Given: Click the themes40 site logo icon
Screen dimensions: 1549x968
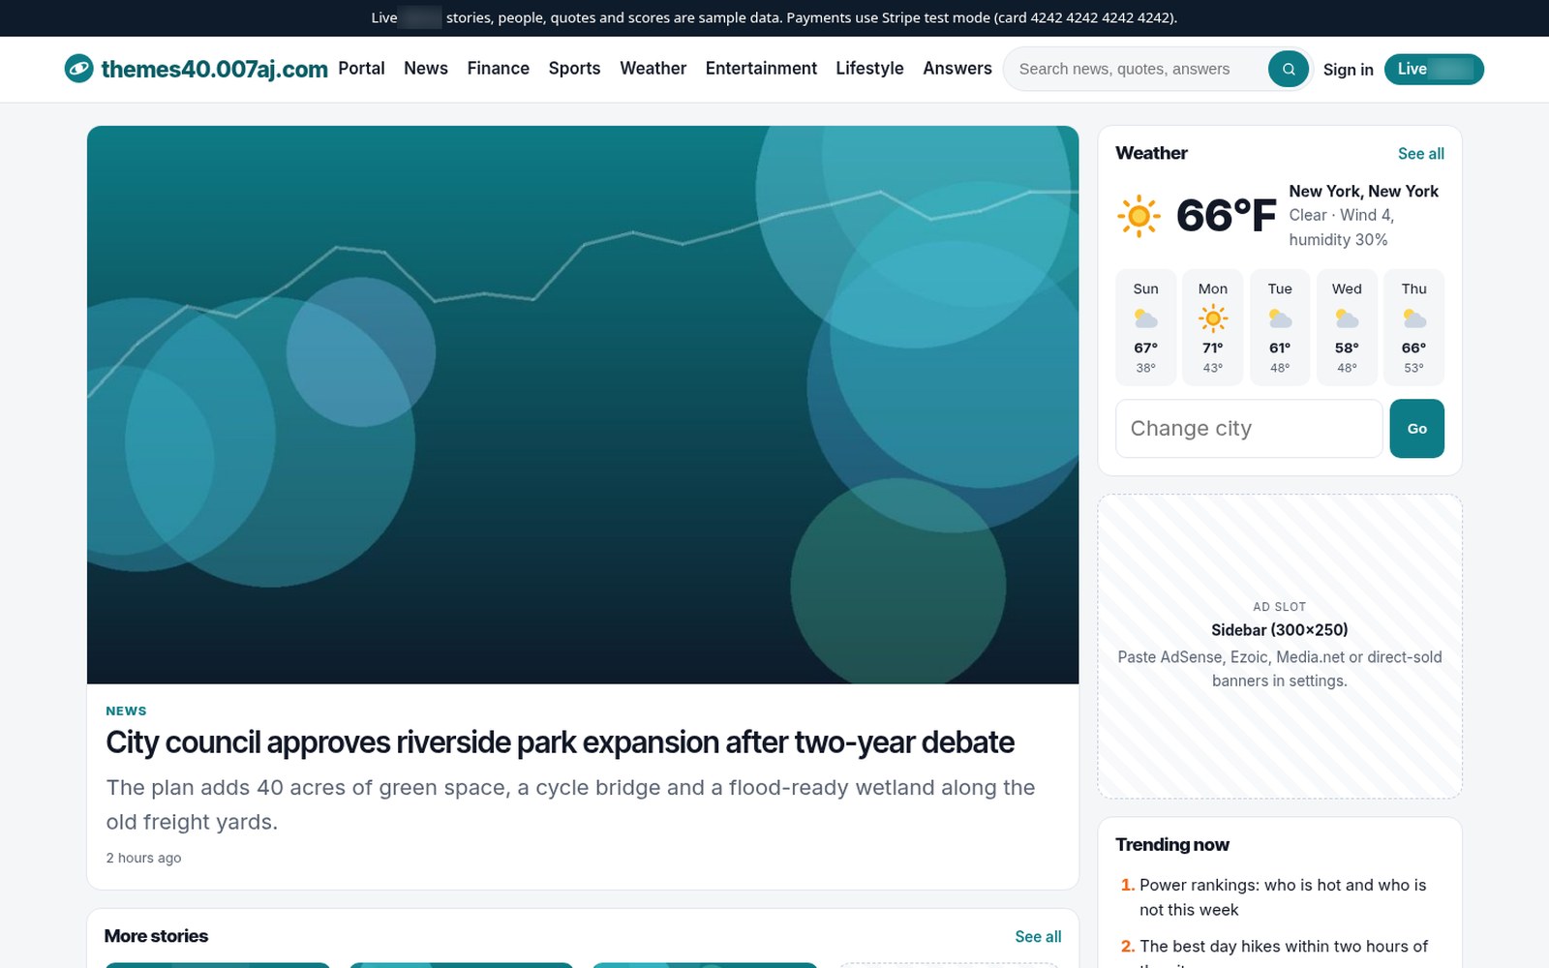Looking at the screenshot, I should 78,69.
